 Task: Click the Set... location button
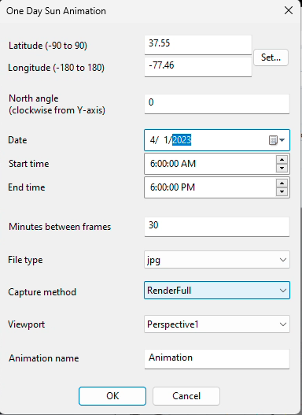(271, 57)
